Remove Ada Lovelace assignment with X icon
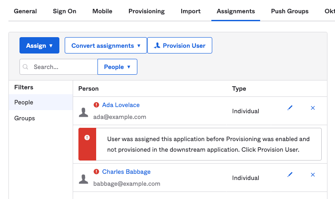The height and width of the screenshot is (199, 335). 313,108
